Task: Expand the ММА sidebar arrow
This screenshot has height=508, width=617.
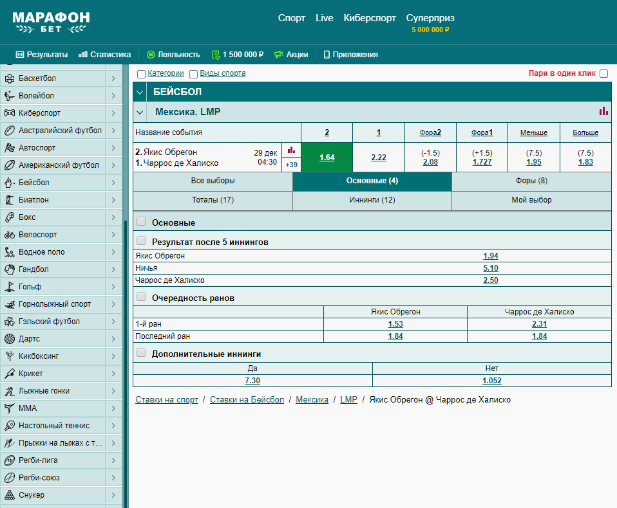Action: pyautogui.click(x=113, y=408)
